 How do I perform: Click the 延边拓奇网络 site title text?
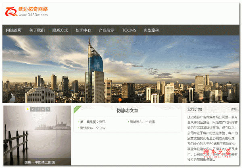pos(33,9)
